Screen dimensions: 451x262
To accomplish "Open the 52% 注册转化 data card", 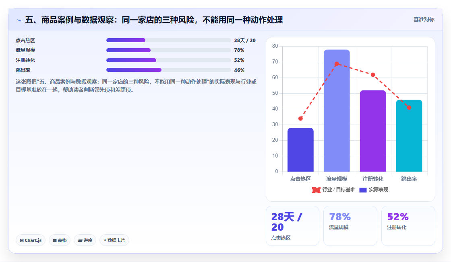I will click(408, 226).
